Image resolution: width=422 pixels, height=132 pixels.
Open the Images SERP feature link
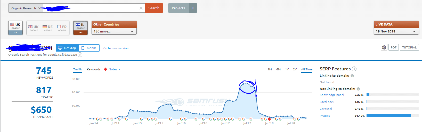325,116
